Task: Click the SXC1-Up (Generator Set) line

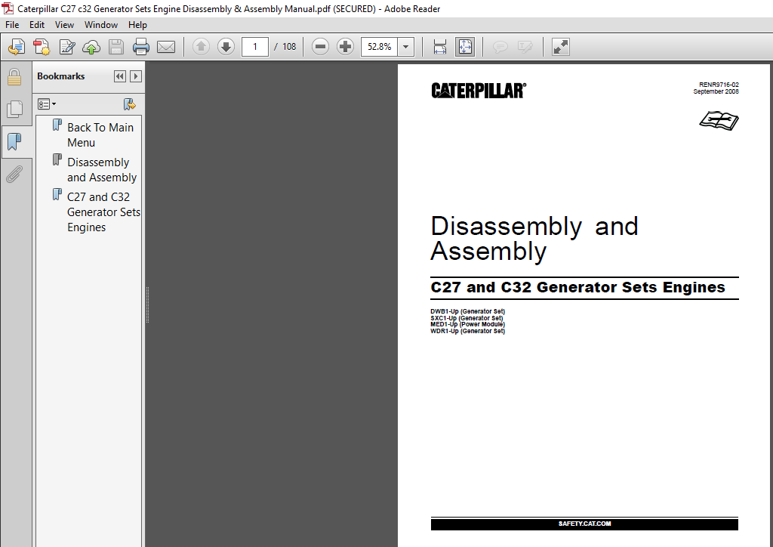Action: point(467,318)
